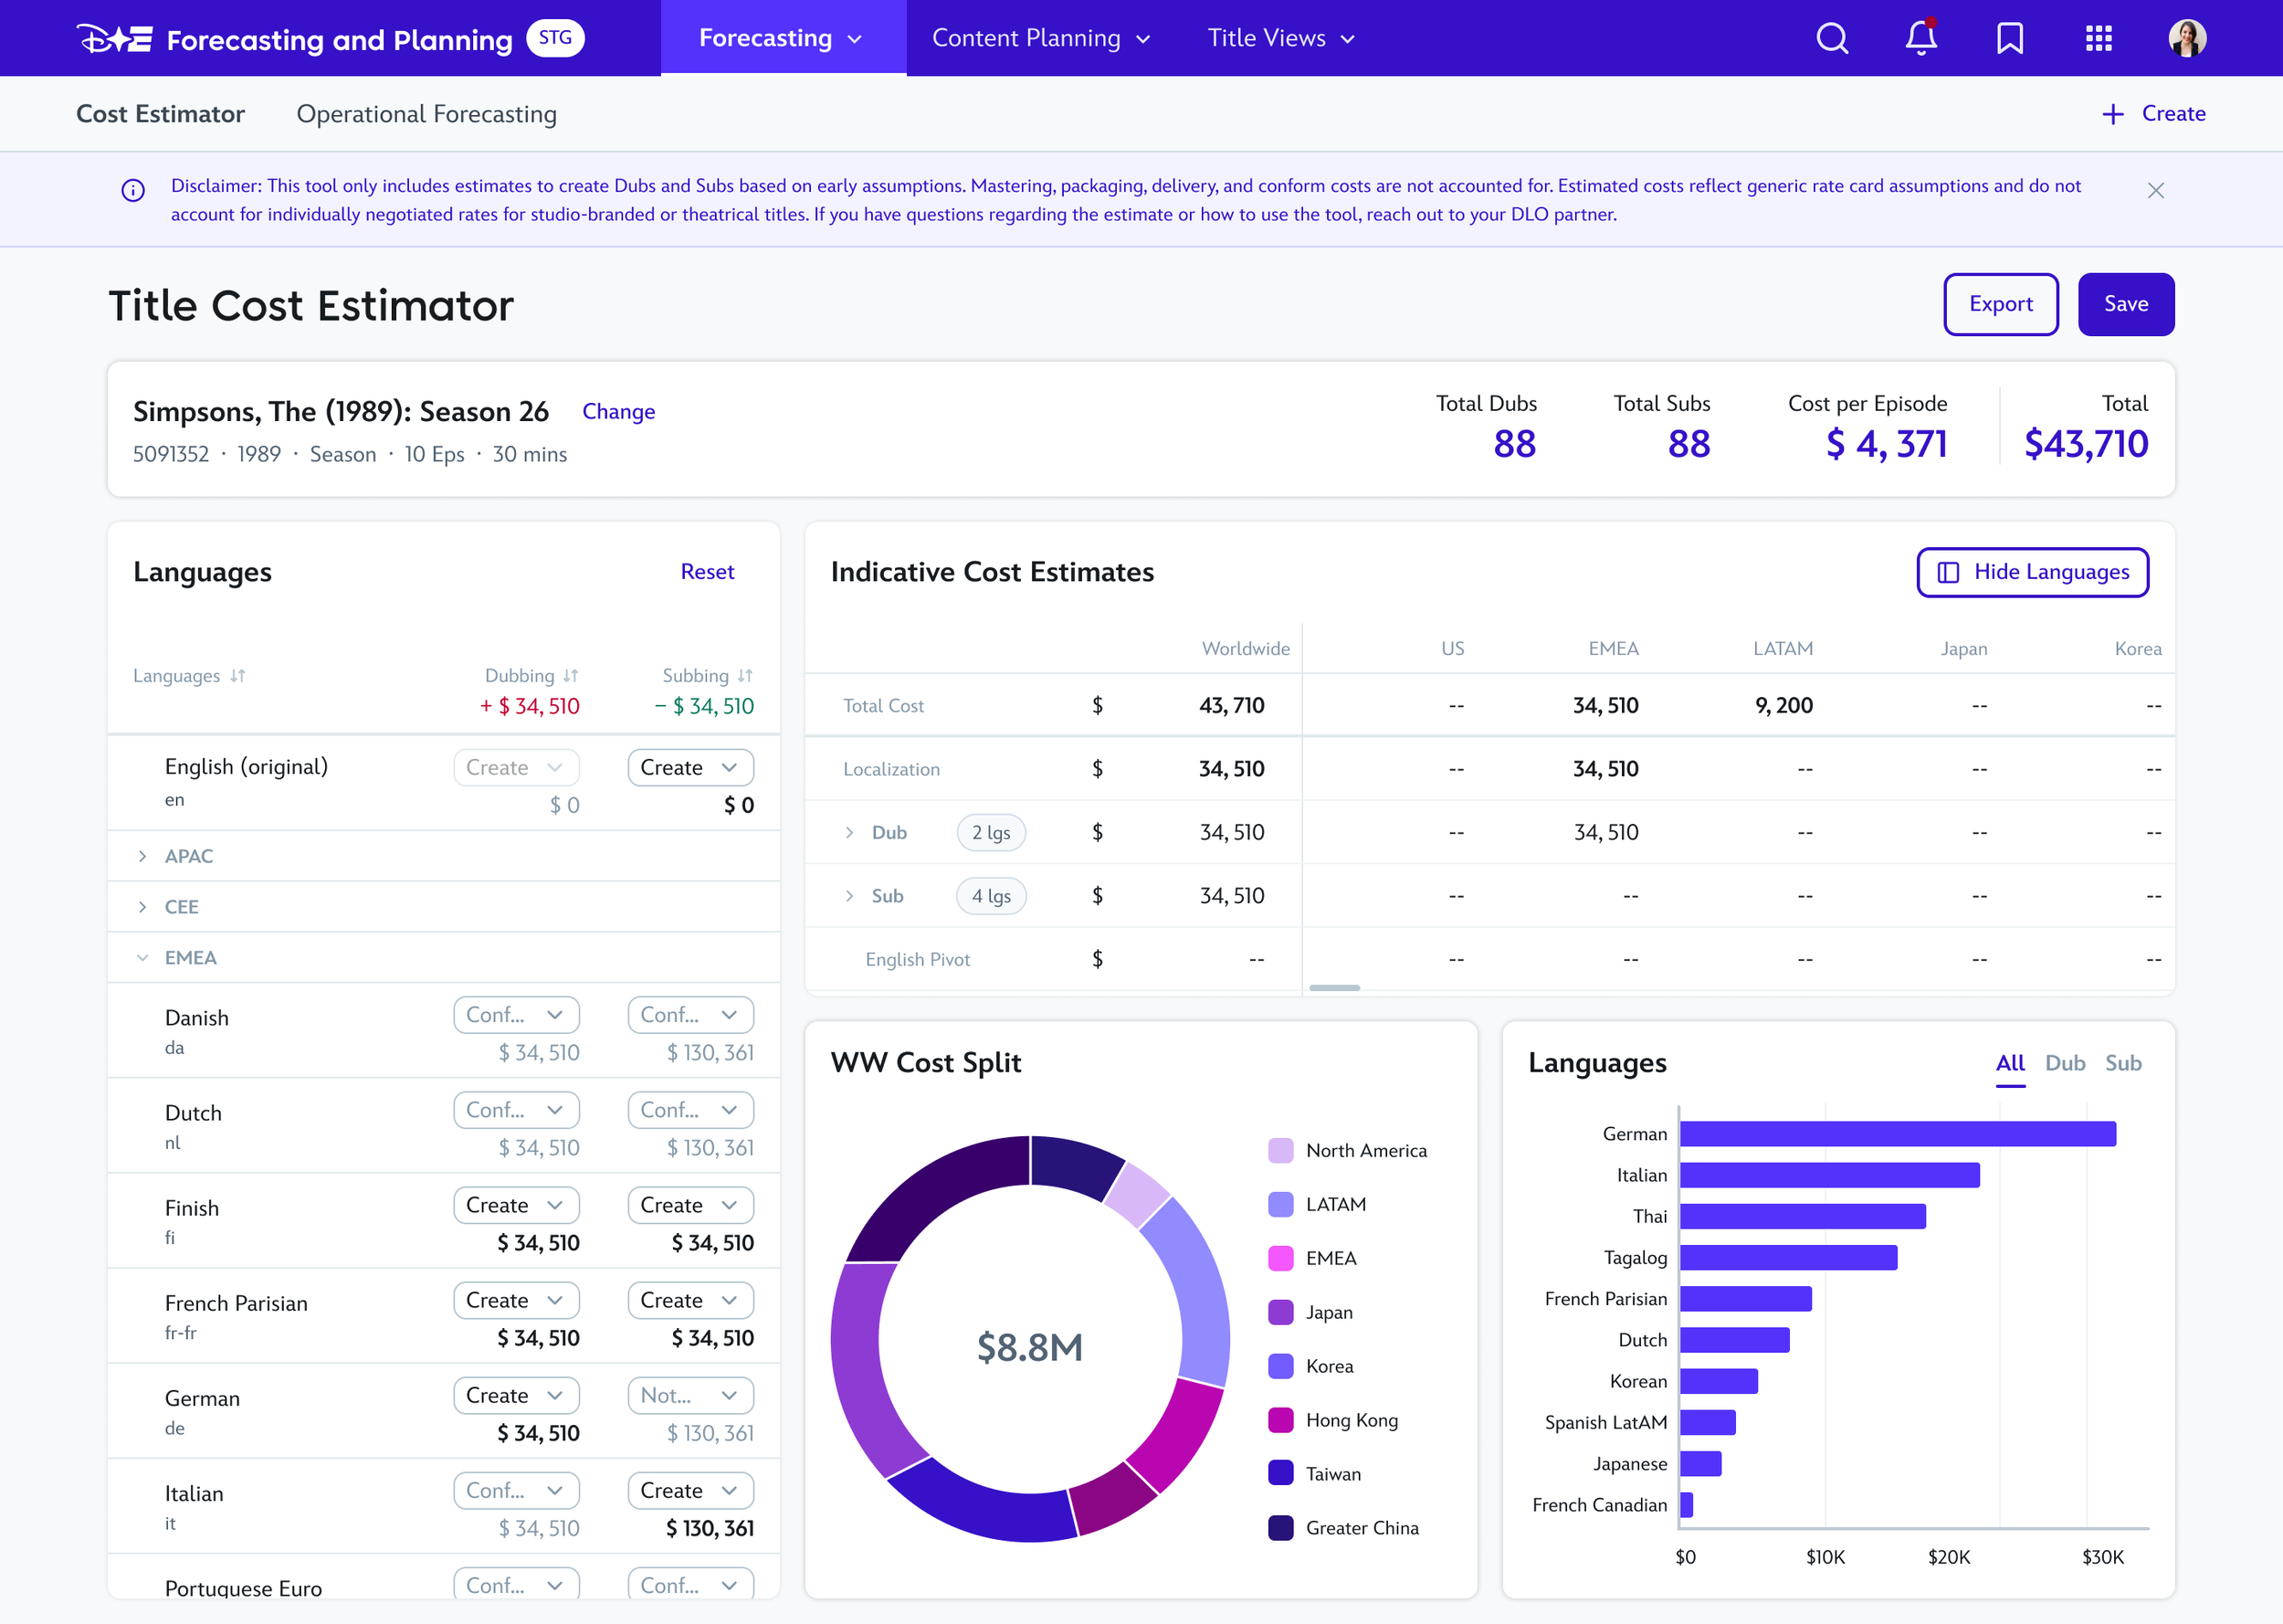Switch languages chart to Sub

pyautogui.click(x=2122, y=1063)
